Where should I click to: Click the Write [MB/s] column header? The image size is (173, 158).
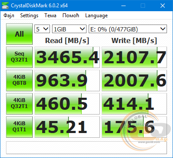(x=134, y=40)
